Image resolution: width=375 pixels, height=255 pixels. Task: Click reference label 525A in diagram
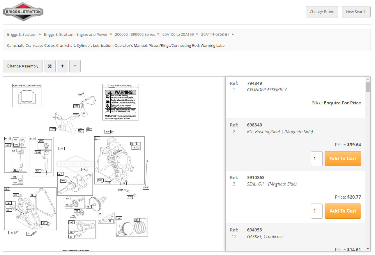(x=38, y=152)
